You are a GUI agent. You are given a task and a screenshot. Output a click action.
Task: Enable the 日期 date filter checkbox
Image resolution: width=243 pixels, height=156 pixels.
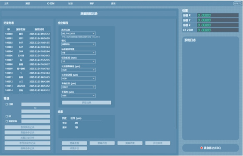tap(7, 104)
